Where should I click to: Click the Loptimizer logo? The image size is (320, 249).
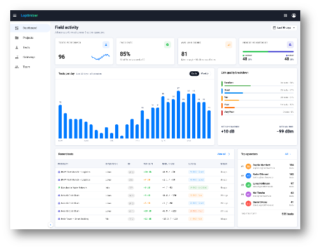tap(29, 15)
